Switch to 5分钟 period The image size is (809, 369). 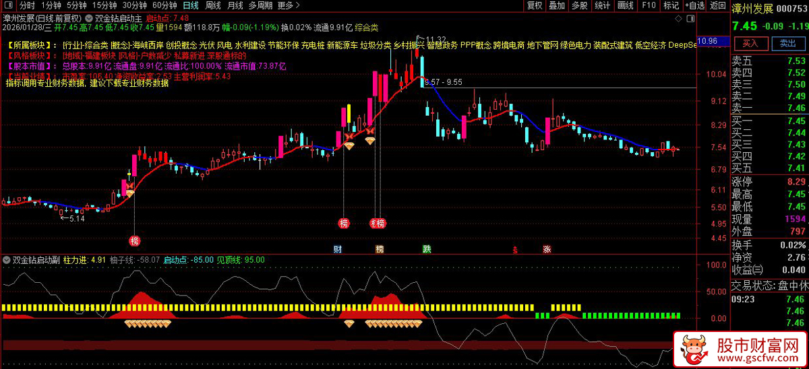point(77,5)
